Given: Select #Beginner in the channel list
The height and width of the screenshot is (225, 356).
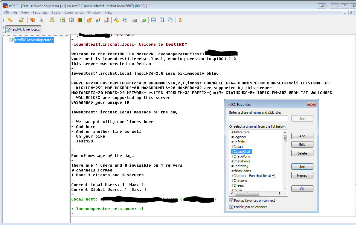Looking at the screenshot, I should click(x=239, y=137).
